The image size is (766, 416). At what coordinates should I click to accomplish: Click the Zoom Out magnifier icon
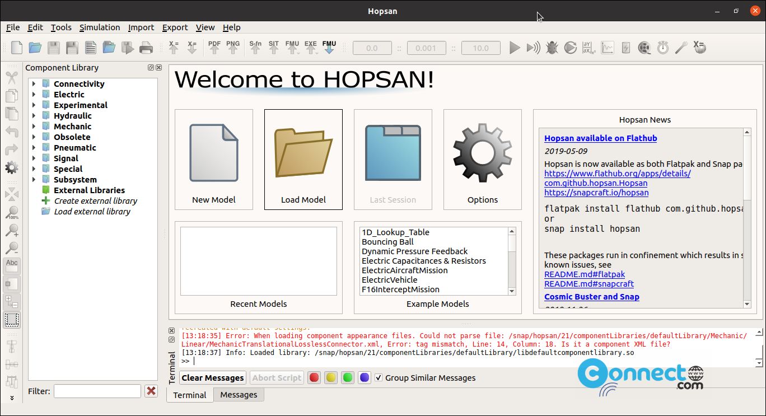(12, 248)
